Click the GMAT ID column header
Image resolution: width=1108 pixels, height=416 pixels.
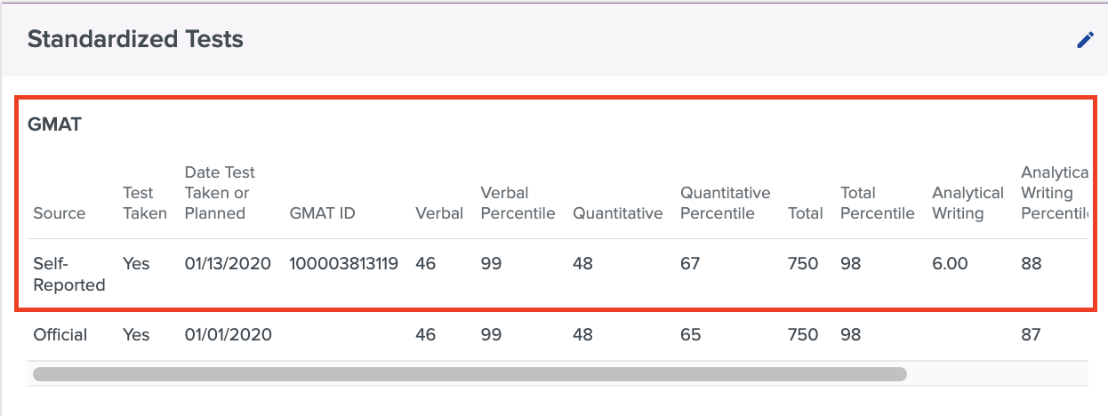coord(323,213)
